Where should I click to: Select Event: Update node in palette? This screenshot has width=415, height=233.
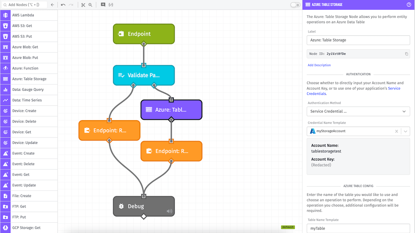[29, 185]
